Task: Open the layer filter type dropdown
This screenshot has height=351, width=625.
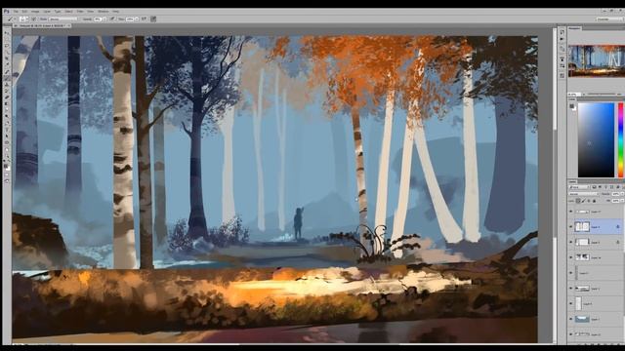Action: tap(579, 186)
